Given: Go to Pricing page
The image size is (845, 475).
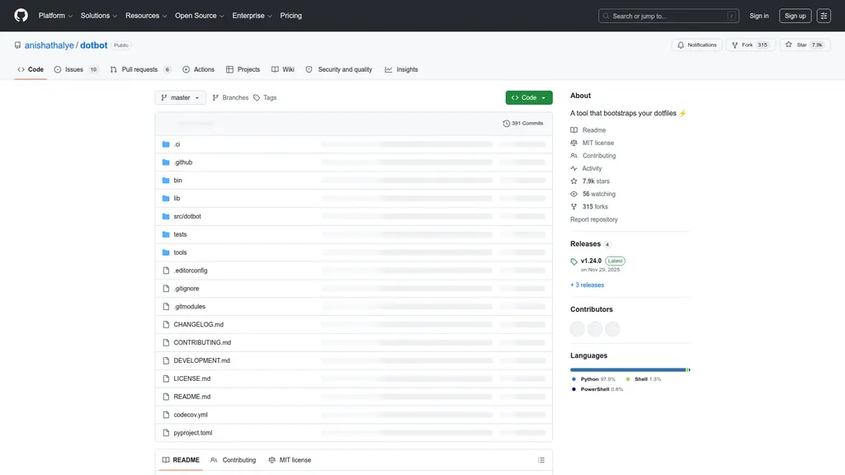Looking at the screenshot, I should pos(291,16).
